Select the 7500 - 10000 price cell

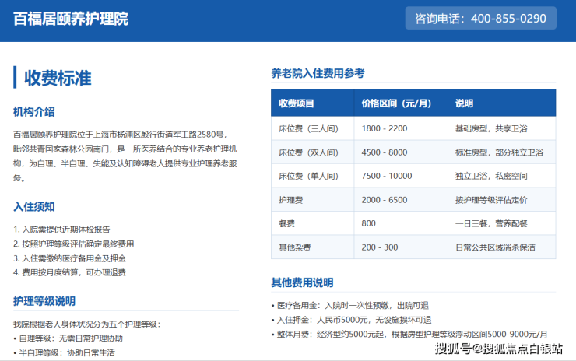pyautogui.click(x=401, y=176)
